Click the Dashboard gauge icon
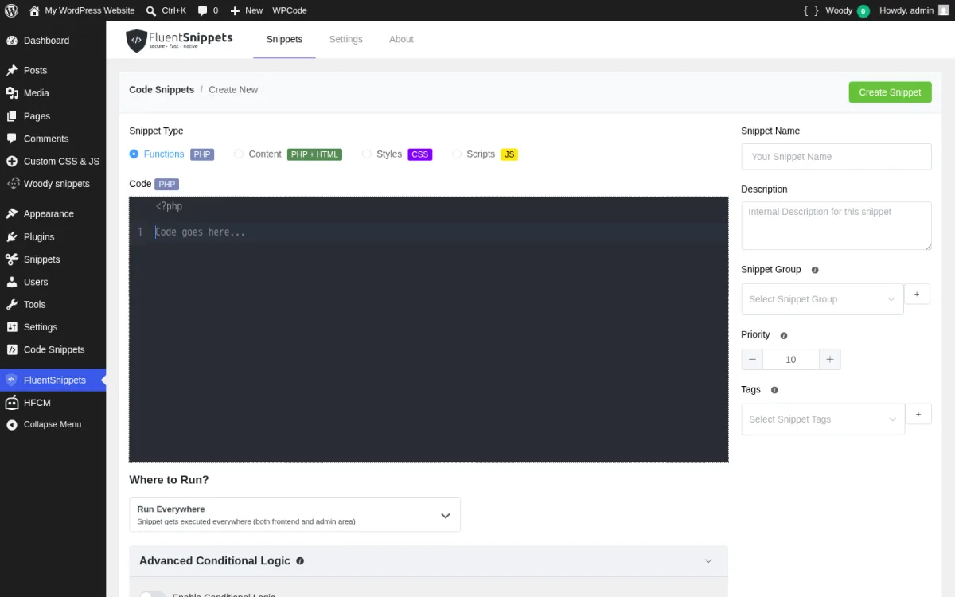Image resolution: width=955 pixels, height=597 pixels. (x=12, y=41)
